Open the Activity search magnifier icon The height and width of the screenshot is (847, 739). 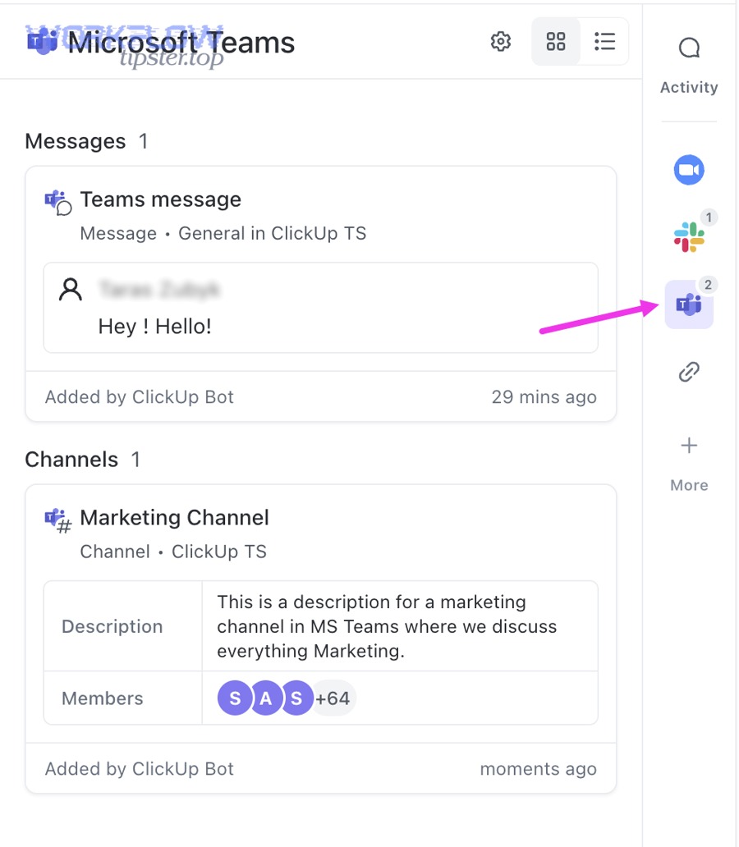click(x=688, y=47)
